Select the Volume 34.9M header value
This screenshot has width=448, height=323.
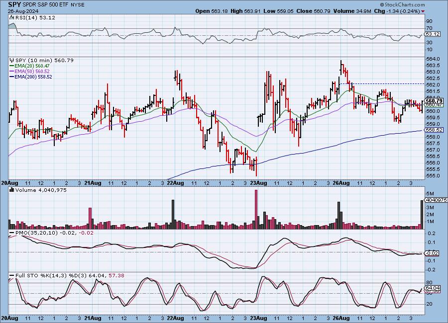click(x=352, y=11)
